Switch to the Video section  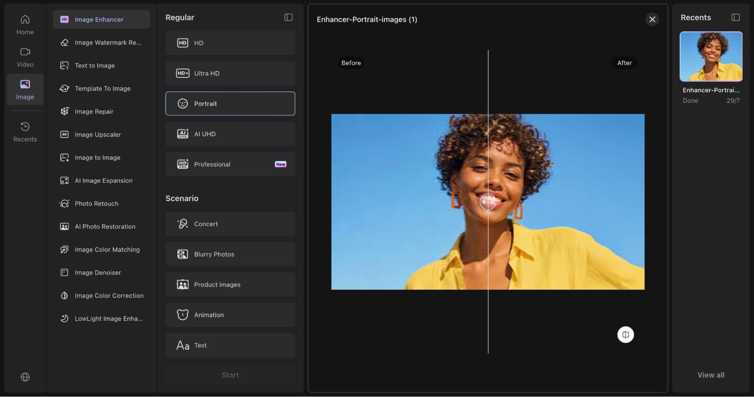coord(25,57)
